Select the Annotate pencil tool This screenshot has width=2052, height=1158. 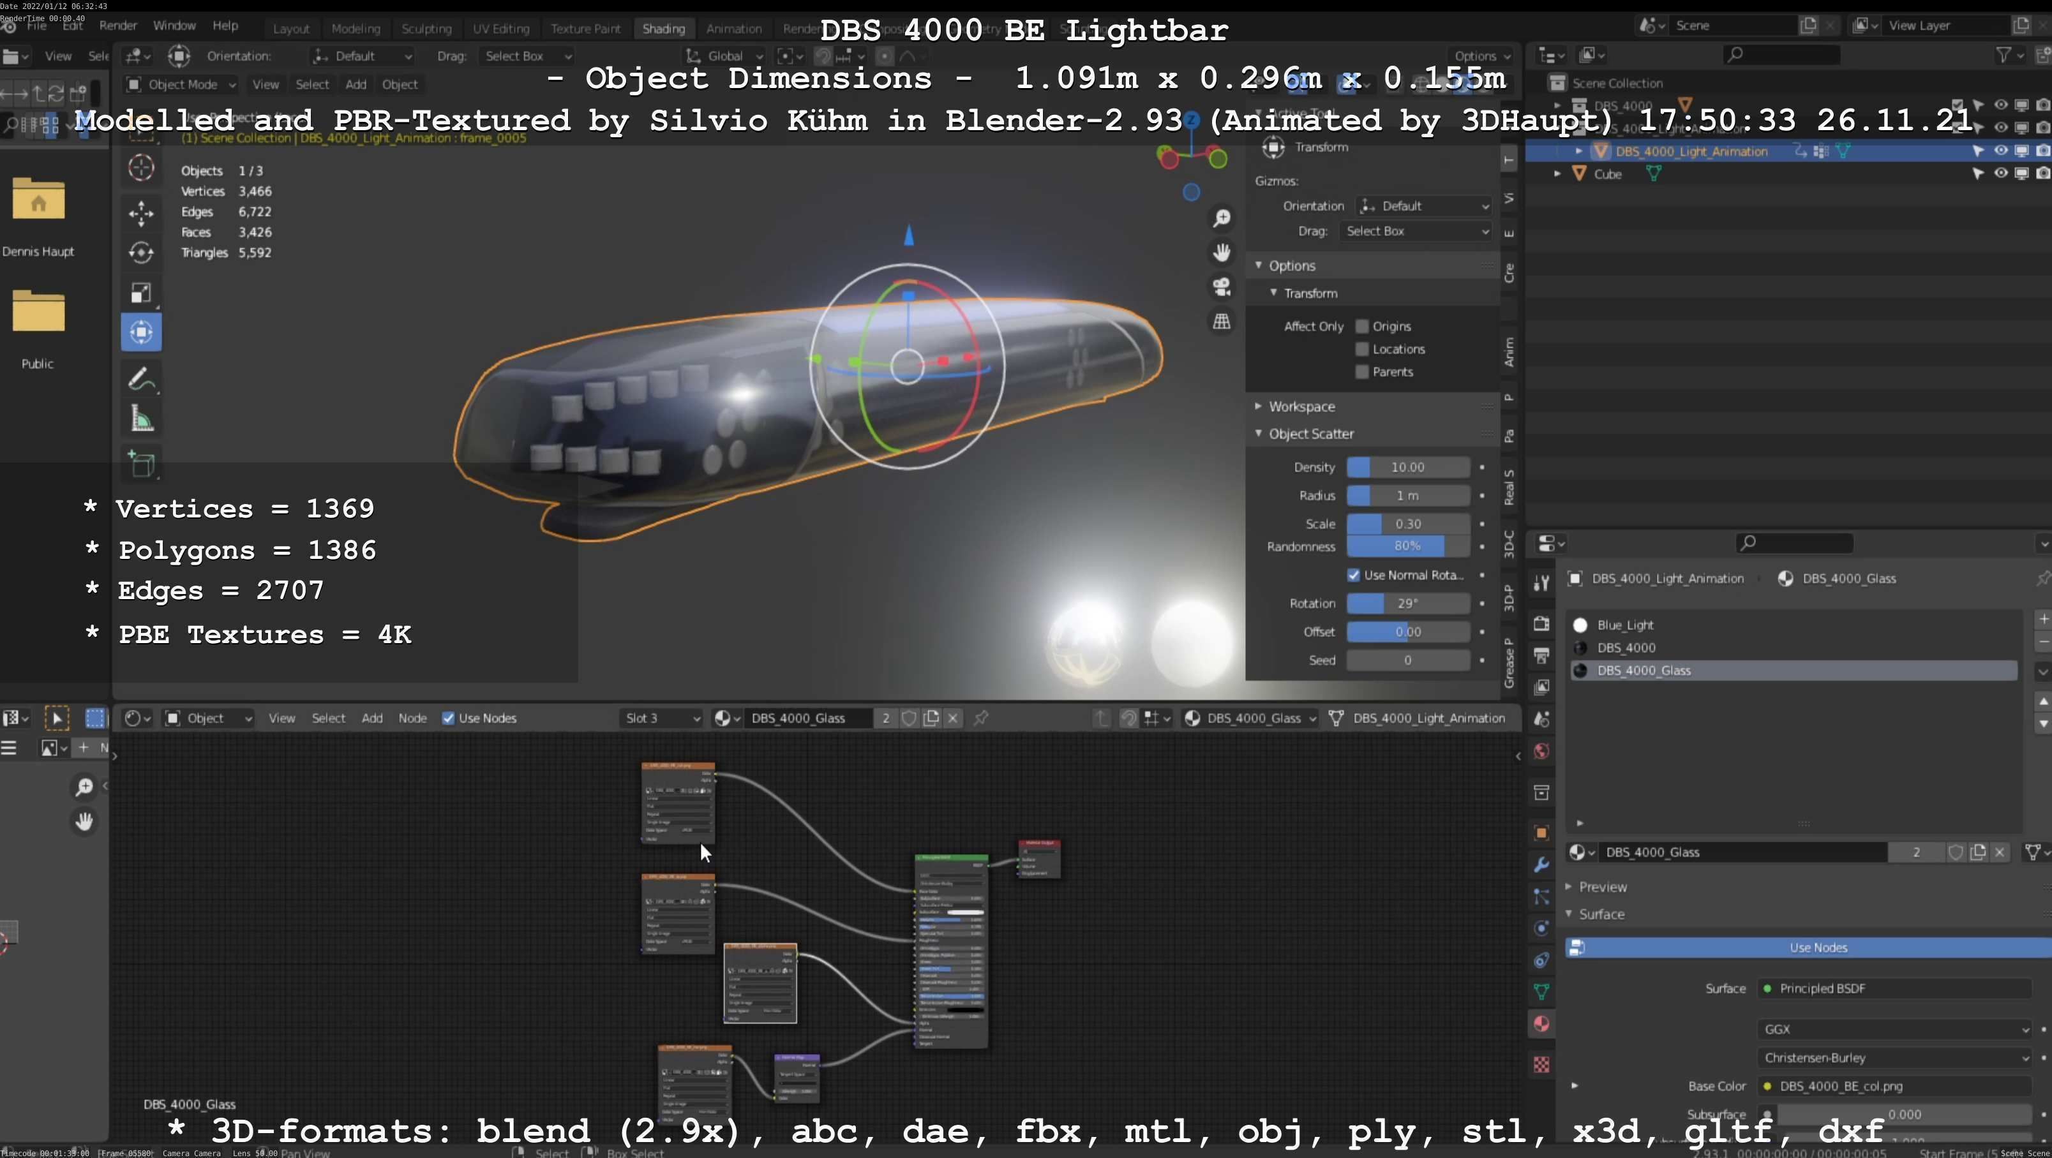coord(141,379)
